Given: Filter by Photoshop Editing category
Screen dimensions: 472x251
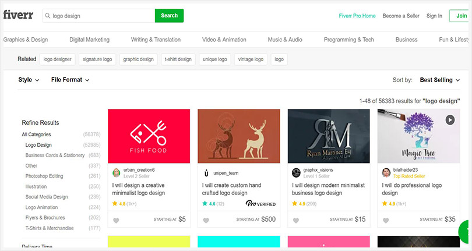Looking at the screenshot, I should tap(44, 176).
